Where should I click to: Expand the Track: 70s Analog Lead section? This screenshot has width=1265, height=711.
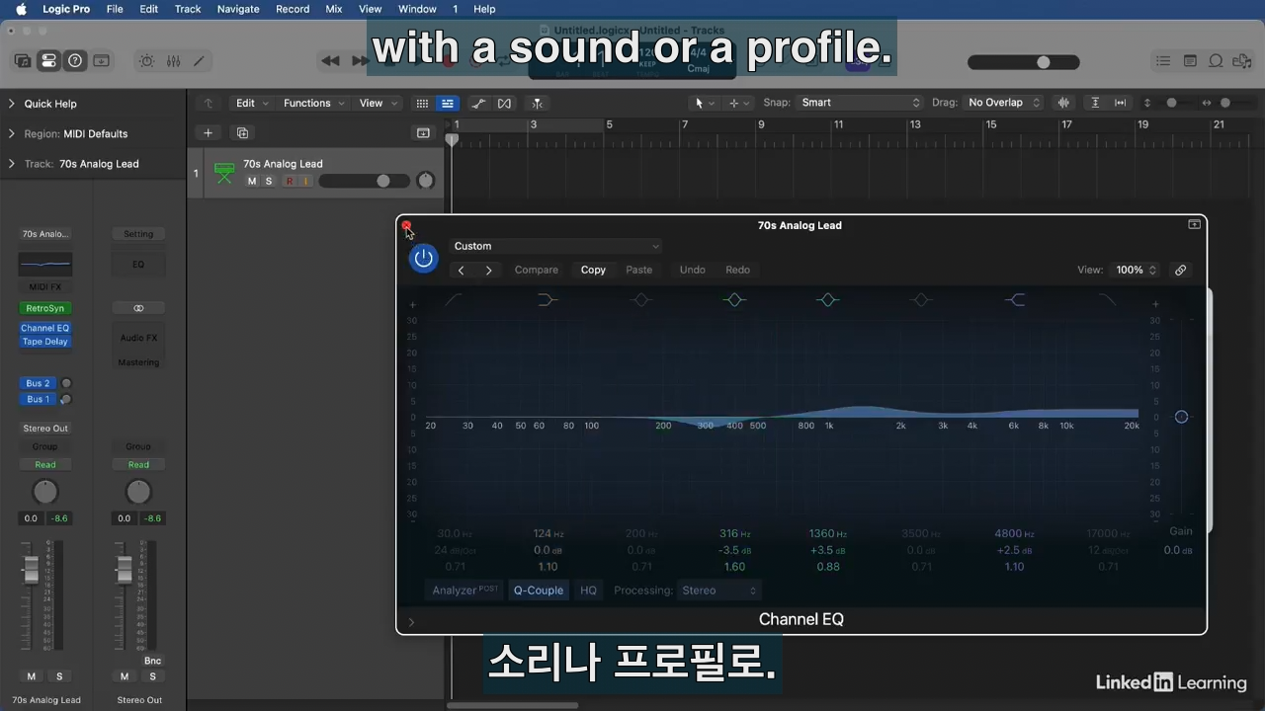(x=12, y=164)
